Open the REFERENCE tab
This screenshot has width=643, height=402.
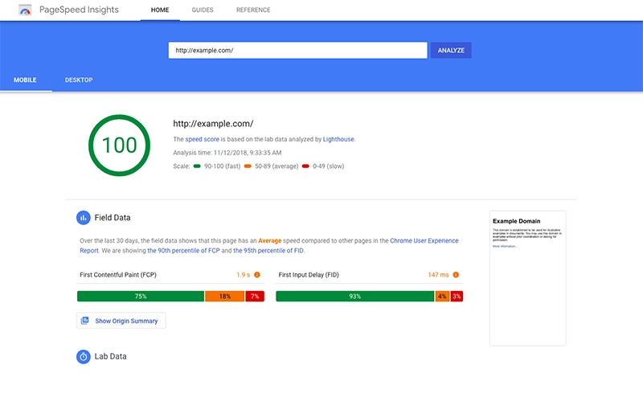253,10
